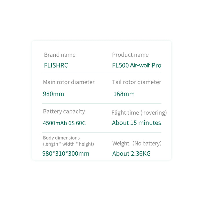
Task: Click the "Main rotor diameter" label
Action: point(69,82)
